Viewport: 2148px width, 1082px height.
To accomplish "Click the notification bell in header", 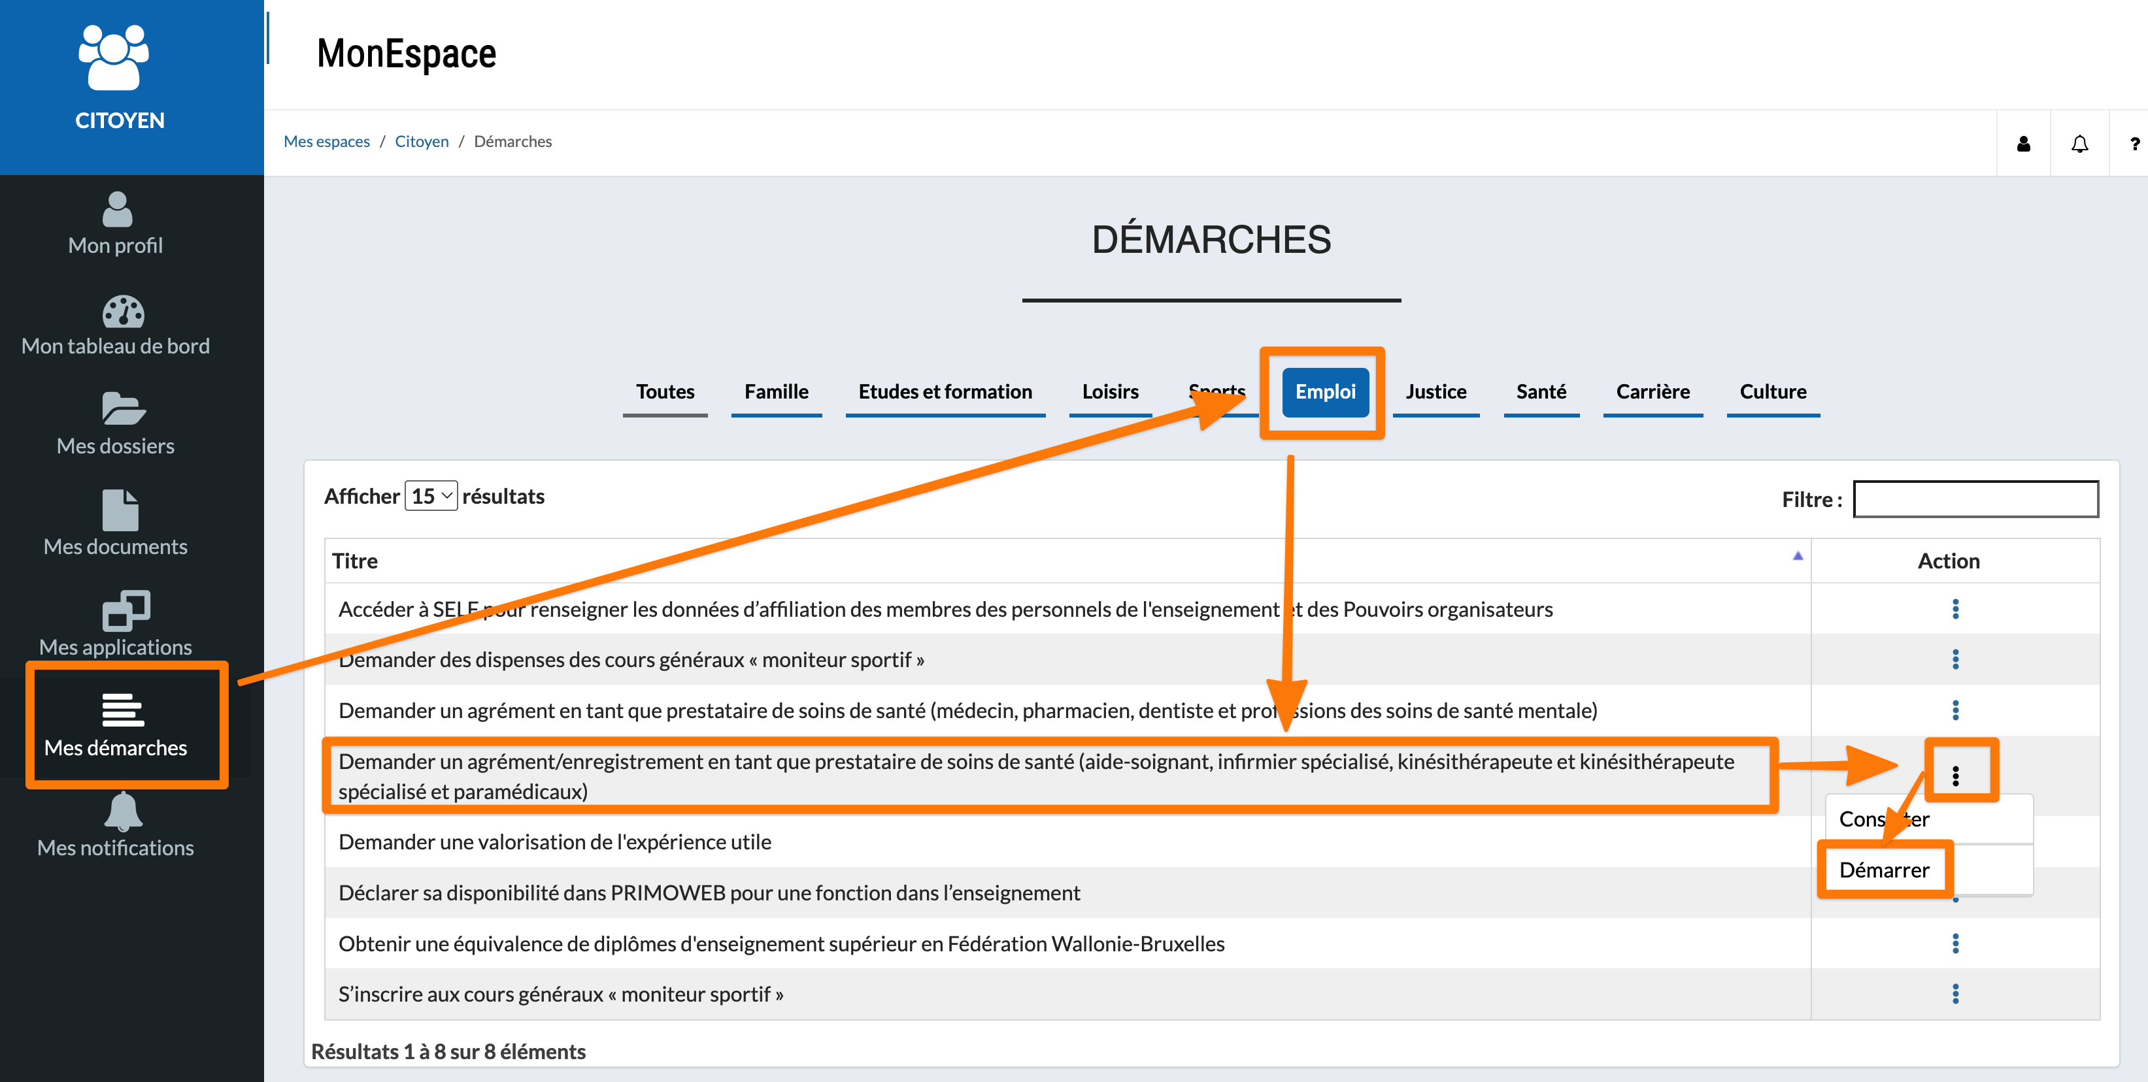I will [2079, 143].
